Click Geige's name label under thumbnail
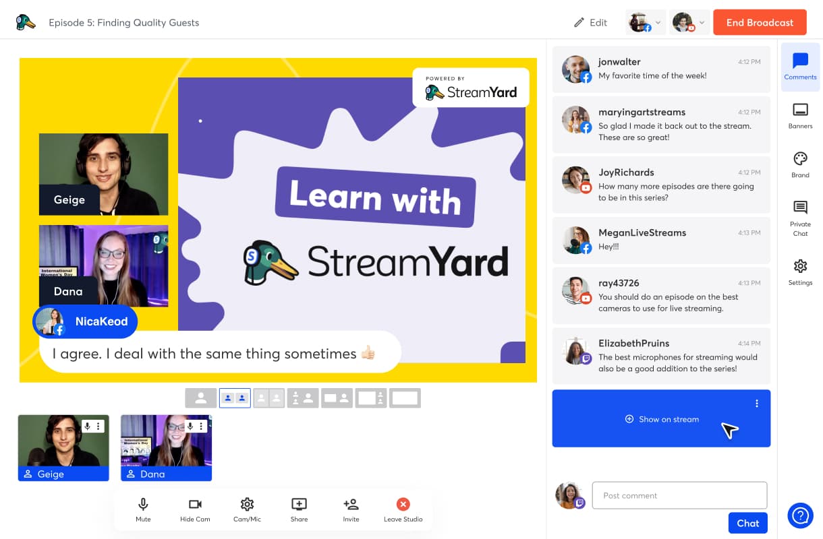Screen dimensions: 823x539 pyautogui.click(x=63, y=474)
